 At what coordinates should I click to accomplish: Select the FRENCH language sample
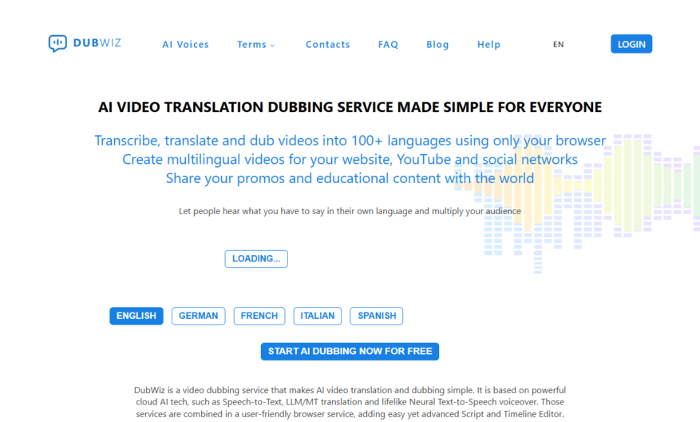(259, 316)
